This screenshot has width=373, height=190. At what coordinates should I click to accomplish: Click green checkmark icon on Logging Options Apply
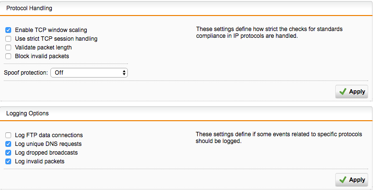point(343,180)
